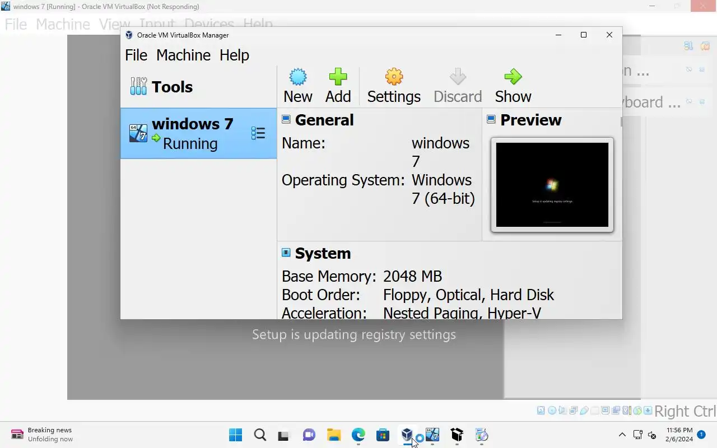
Task: Click the Acceleration value Nested Paging, Hyper-V
Action: tap(462, 312)
